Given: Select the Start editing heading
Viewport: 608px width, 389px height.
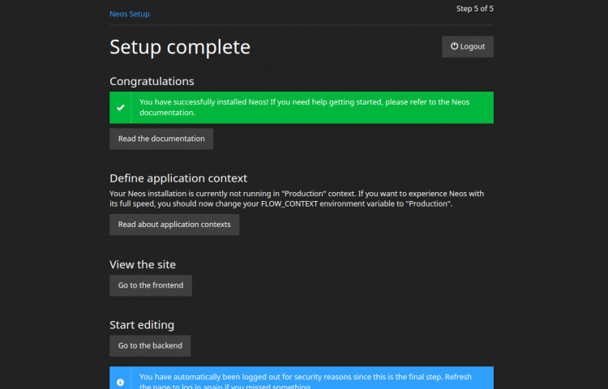Looking at the screenshot, I should [142, 324].
